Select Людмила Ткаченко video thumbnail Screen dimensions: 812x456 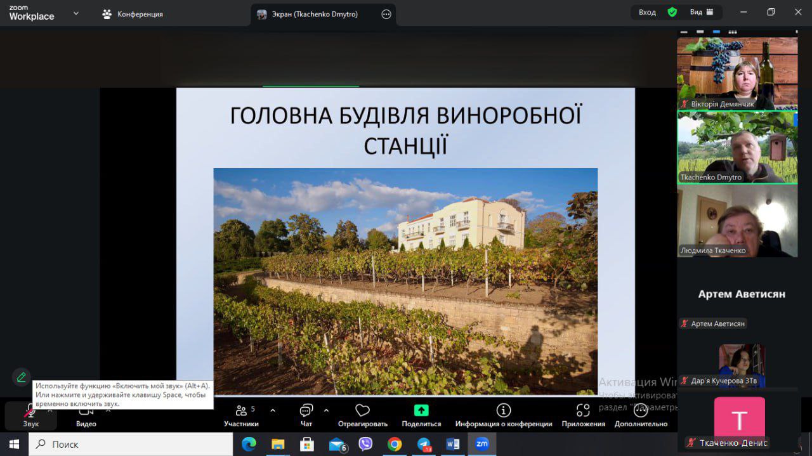(x=737, y=222)
